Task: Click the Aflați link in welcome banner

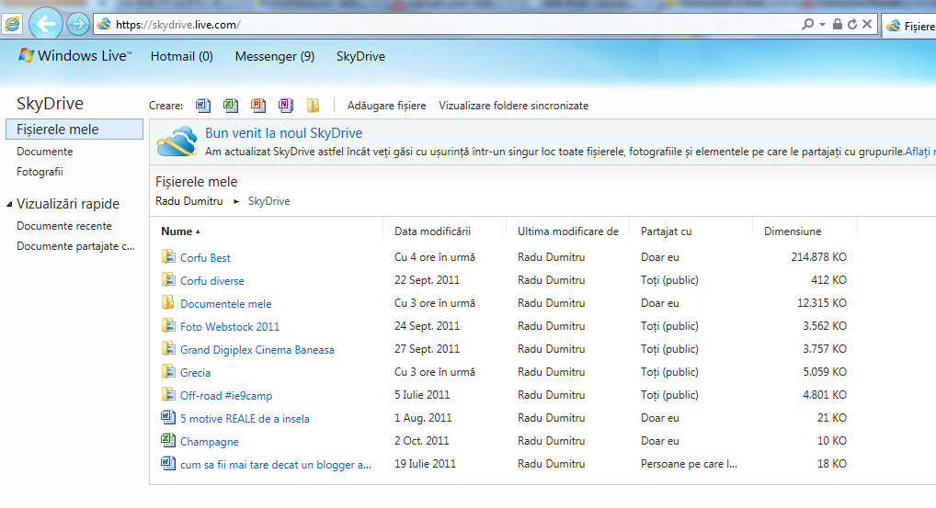Action: click(919, 152)
